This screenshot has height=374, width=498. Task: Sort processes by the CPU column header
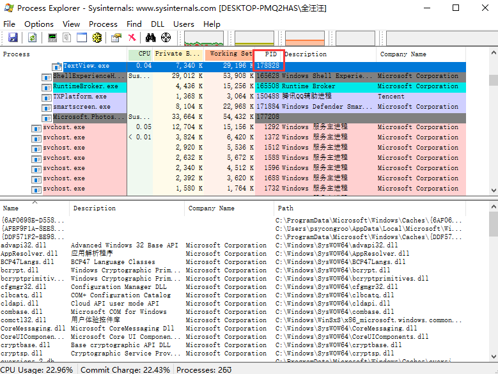(x=140, y=54)
